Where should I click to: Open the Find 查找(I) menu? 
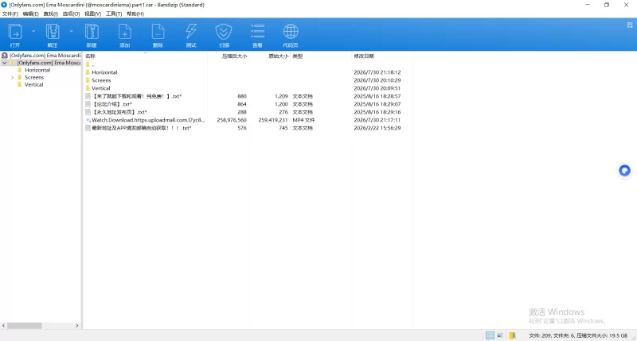click(x=51, y=14)
